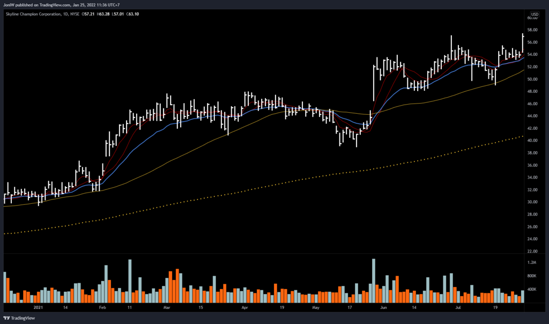Select the Jun marker on time axis
Image resolution: width=549 pixels, height=324 pixels.
[384, 308]
